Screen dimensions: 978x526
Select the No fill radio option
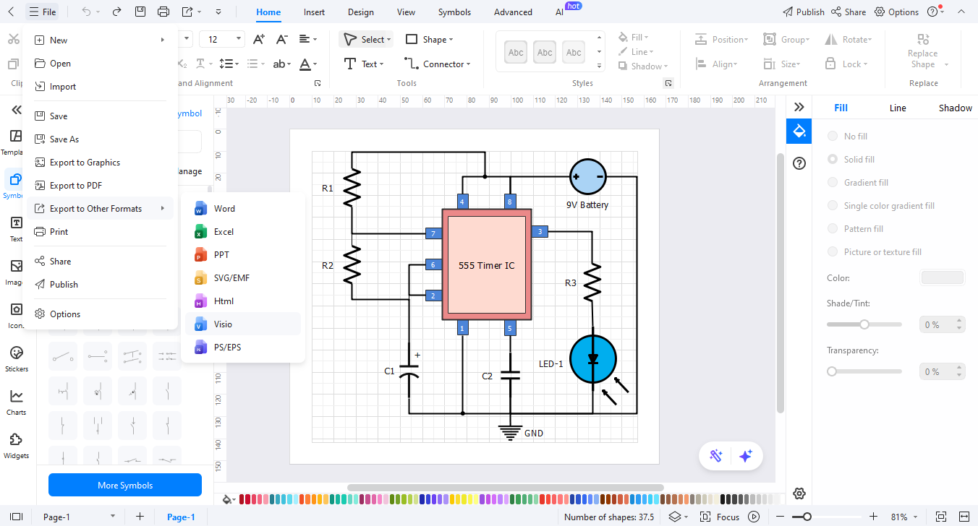pos(833,136)
